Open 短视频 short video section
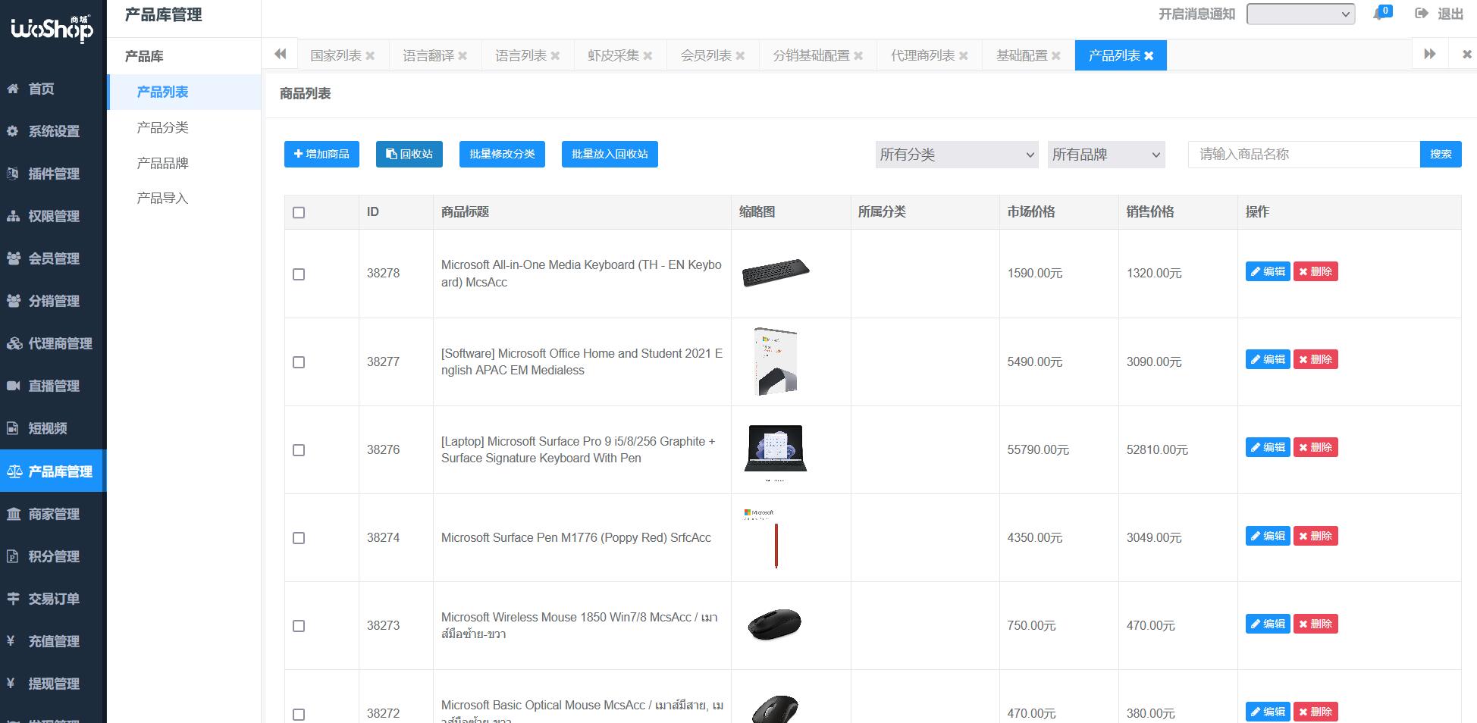The height and width of the screenshot is (723, 1477). (53, 428)
